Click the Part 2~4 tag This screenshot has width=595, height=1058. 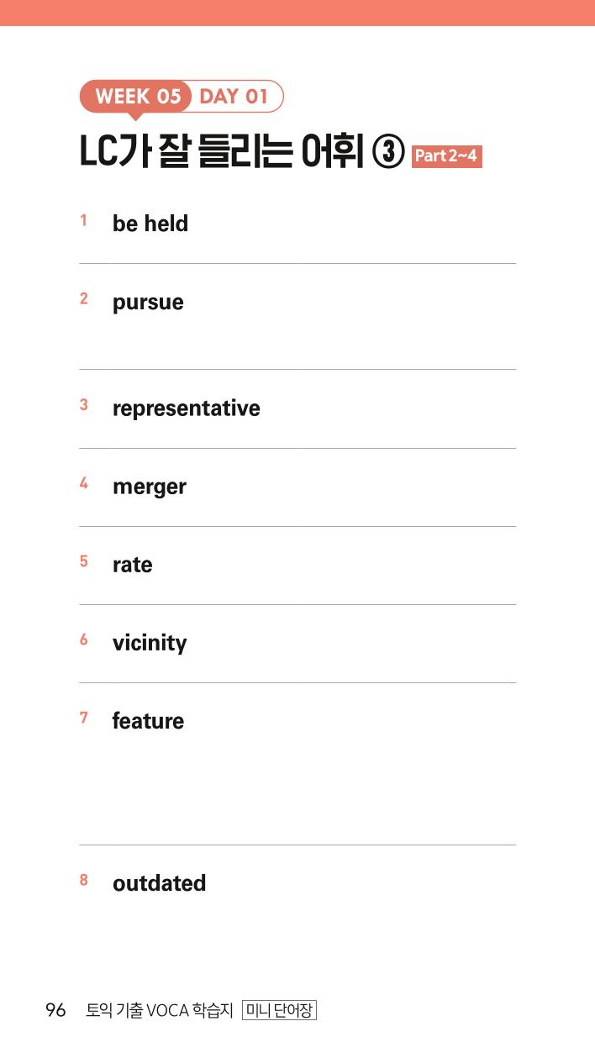(446, 155)
